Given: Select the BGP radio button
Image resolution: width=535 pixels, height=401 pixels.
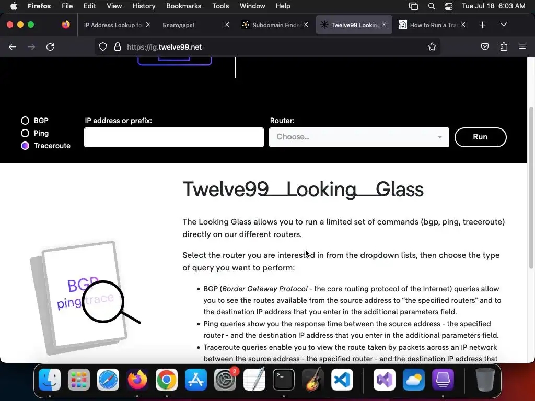Looking at the screenshot, I should coord(25,121).
